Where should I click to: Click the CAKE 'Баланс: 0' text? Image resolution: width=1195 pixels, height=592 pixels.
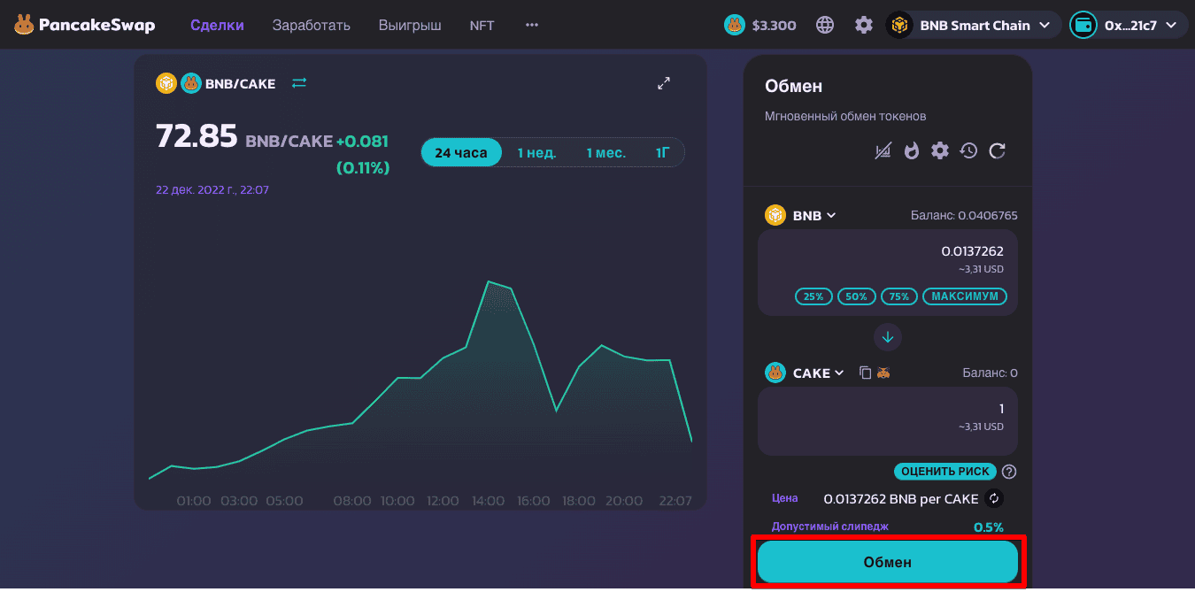click(x=991, y=373)
